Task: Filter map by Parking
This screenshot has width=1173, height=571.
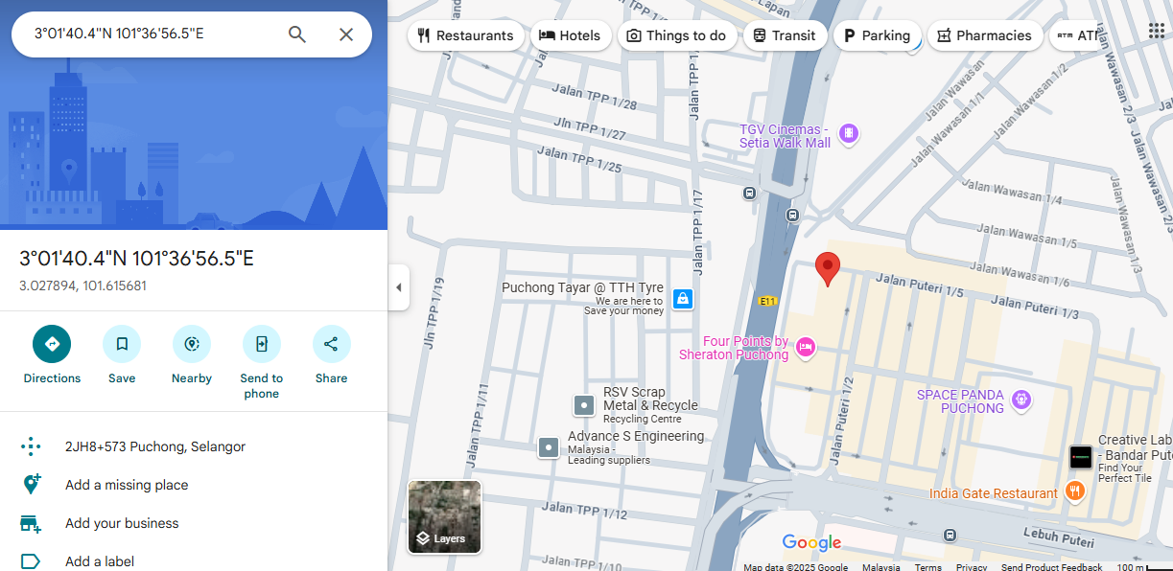Action: coord(877,35)
